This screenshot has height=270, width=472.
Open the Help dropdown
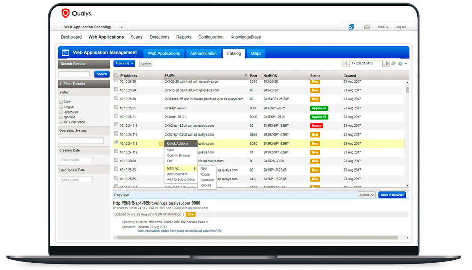click(383, 27)
